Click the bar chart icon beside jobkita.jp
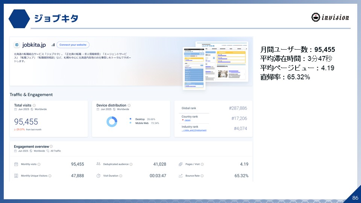Image resolution: width=361 pixels, height=203 pixels. [x=53, y=45]
